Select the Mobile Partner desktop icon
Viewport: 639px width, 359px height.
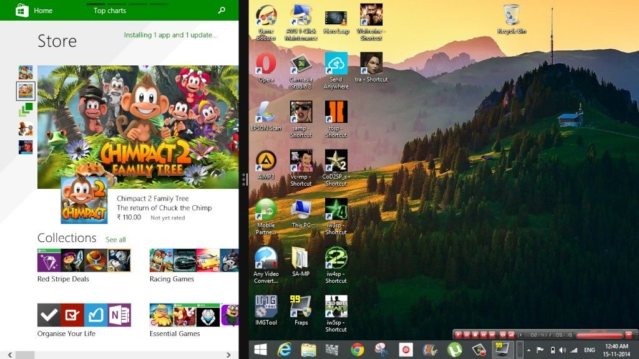[266, 216]
